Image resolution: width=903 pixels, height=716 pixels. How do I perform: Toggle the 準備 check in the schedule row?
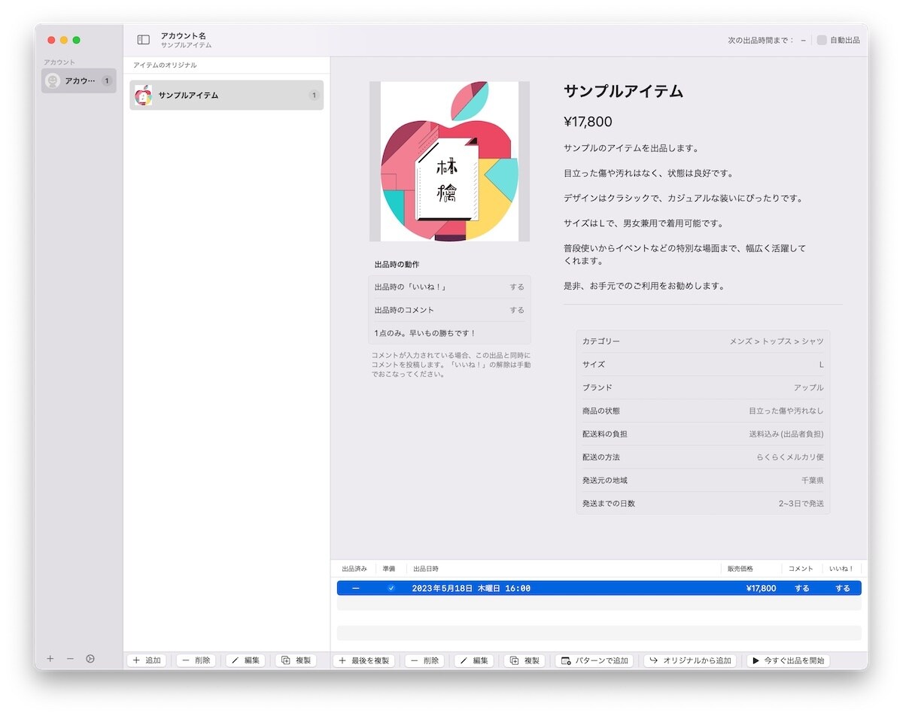click(x=391, y=588)
